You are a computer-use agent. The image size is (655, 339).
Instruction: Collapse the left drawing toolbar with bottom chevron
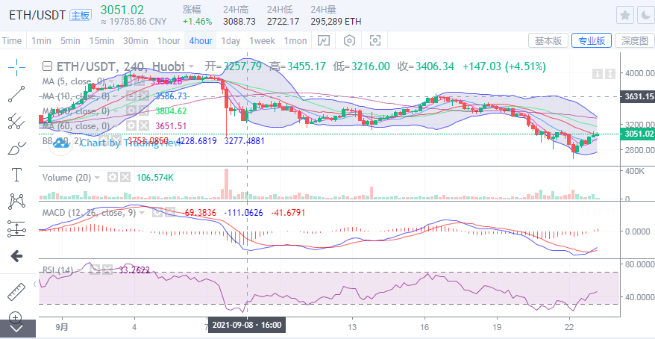[16, 327]
